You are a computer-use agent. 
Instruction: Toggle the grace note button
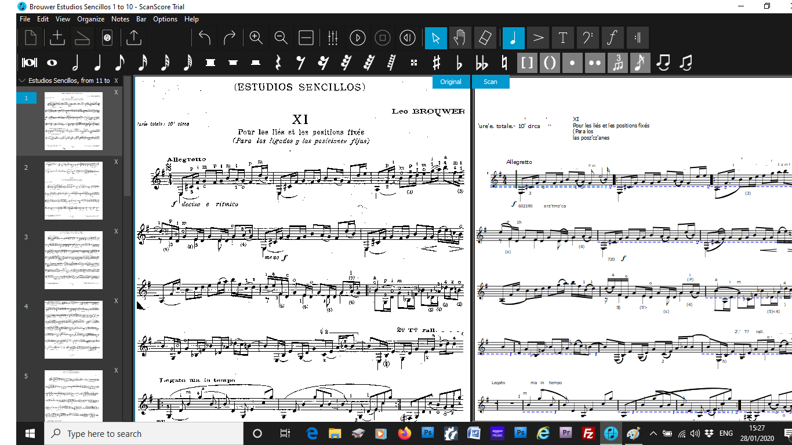[640, 63]
